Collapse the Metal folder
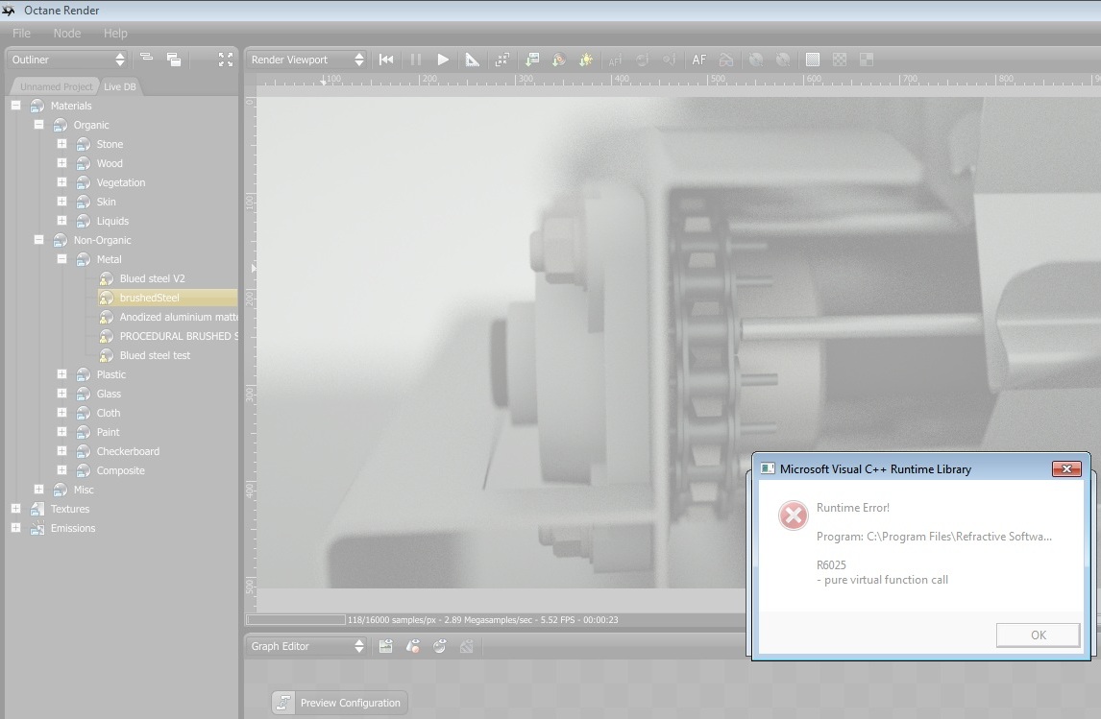The height and width of the screenshot is (719, 1101). pos(61,258)
